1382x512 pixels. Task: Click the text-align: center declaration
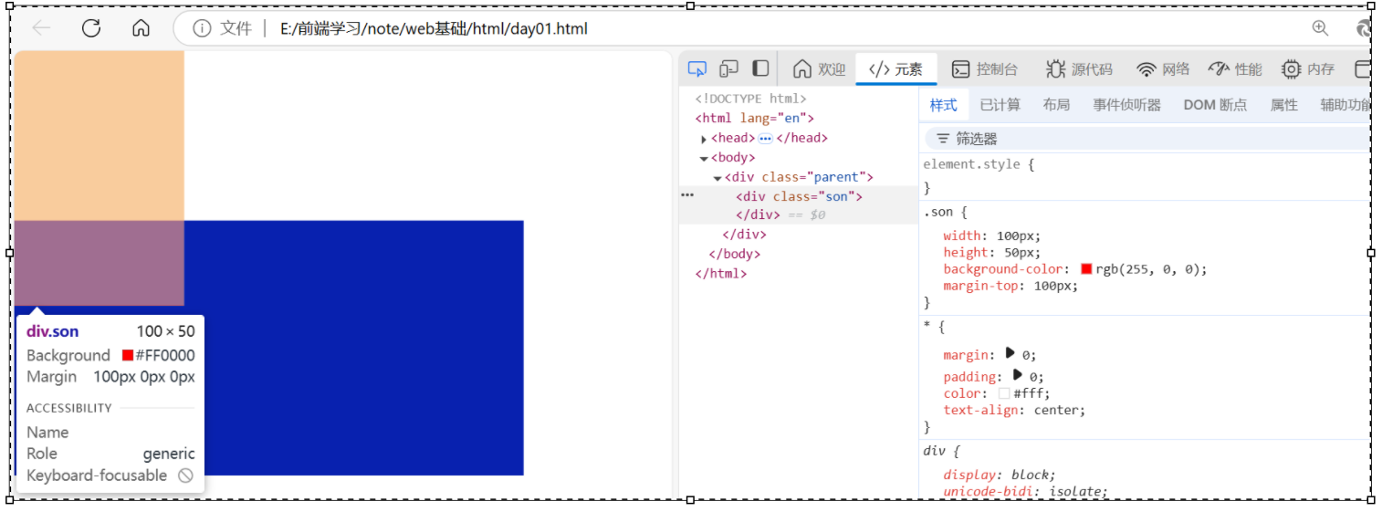[x=1015, y=410]
